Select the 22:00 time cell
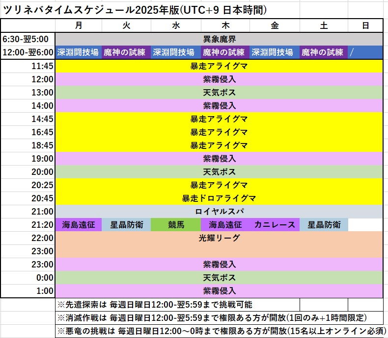Viewport: 388px width, 338px height. click(x=28, y=238)
